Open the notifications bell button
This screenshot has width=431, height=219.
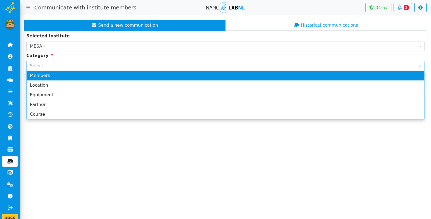coord(403,8)
